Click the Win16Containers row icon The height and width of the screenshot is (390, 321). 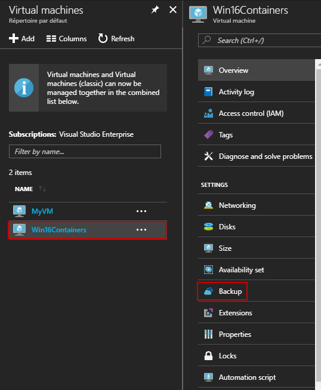(x=19, y=229)
